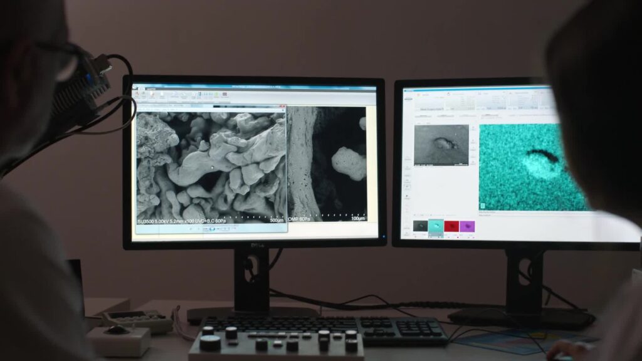Close the SU3500 image sub-window
This screenshot has height=361, width=642.
[x=283, y=107]
